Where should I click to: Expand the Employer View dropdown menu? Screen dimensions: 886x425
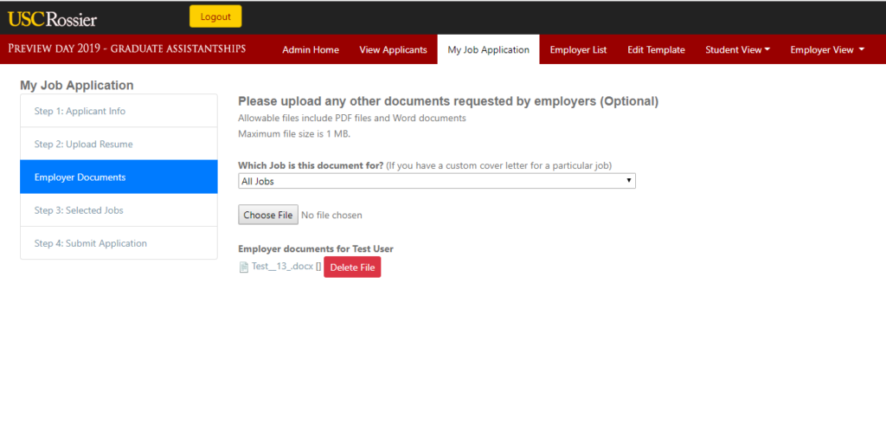[x=827, y=49]
